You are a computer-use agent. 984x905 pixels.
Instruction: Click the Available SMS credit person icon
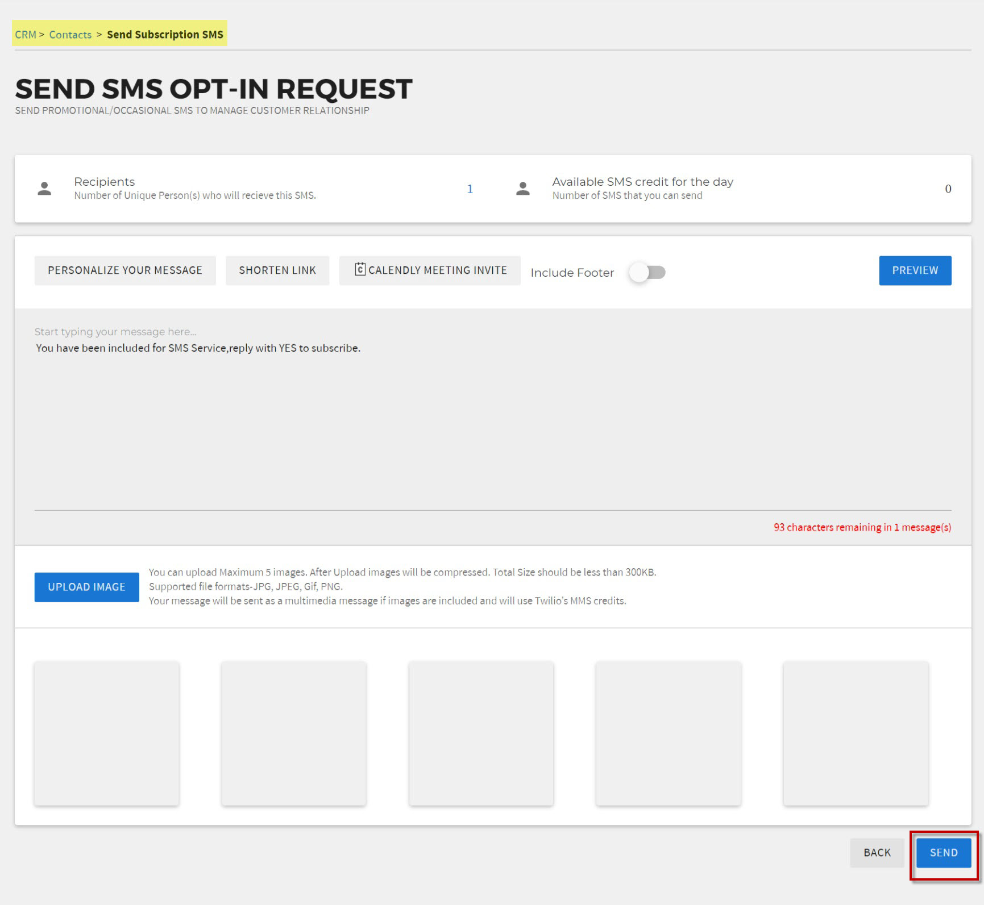click(523, 189)
